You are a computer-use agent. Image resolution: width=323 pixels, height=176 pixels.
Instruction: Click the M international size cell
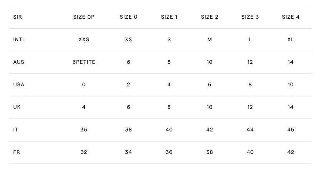pos(210,39)
